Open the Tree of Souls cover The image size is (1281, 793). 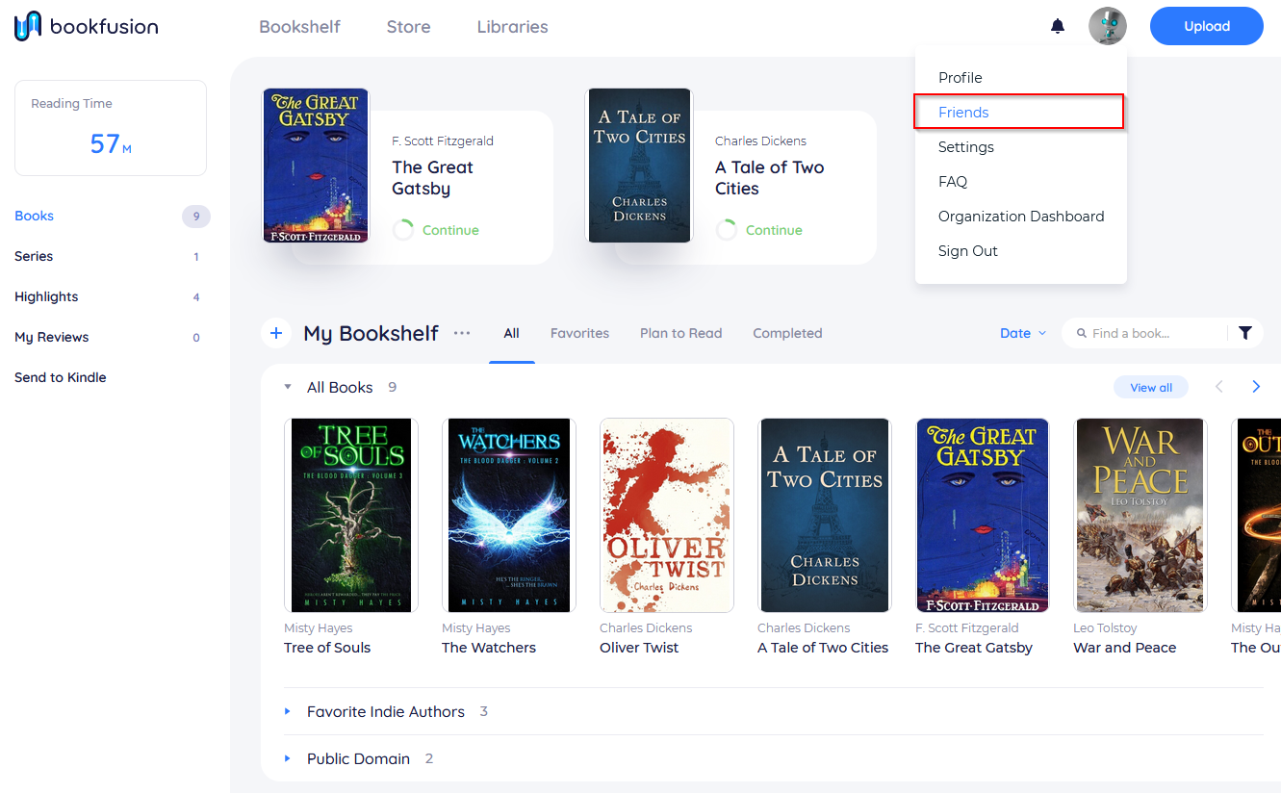tap(351, 515)
